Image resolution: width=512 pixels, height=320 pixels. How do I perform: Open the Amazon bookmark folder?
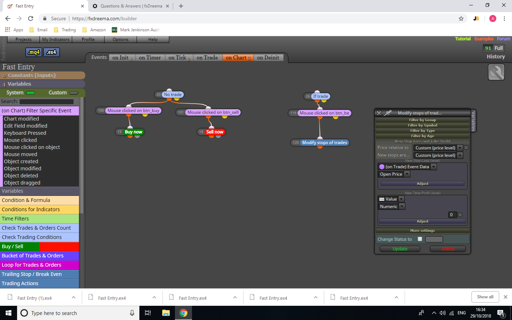click(94, 30)
